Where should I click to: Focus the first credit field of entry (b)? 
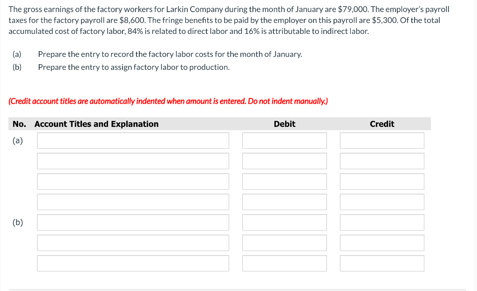click(382, 222)
